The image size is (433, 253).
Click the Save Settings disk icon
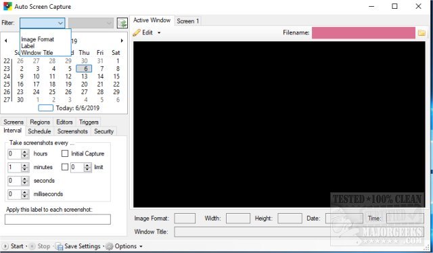[59, 246]
